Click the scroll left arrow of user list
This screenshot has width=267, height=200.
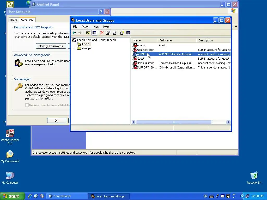click(133, 122)
